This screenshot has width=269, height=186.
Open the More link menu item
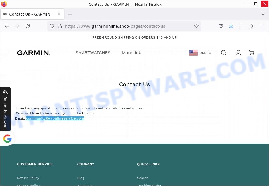132,53
